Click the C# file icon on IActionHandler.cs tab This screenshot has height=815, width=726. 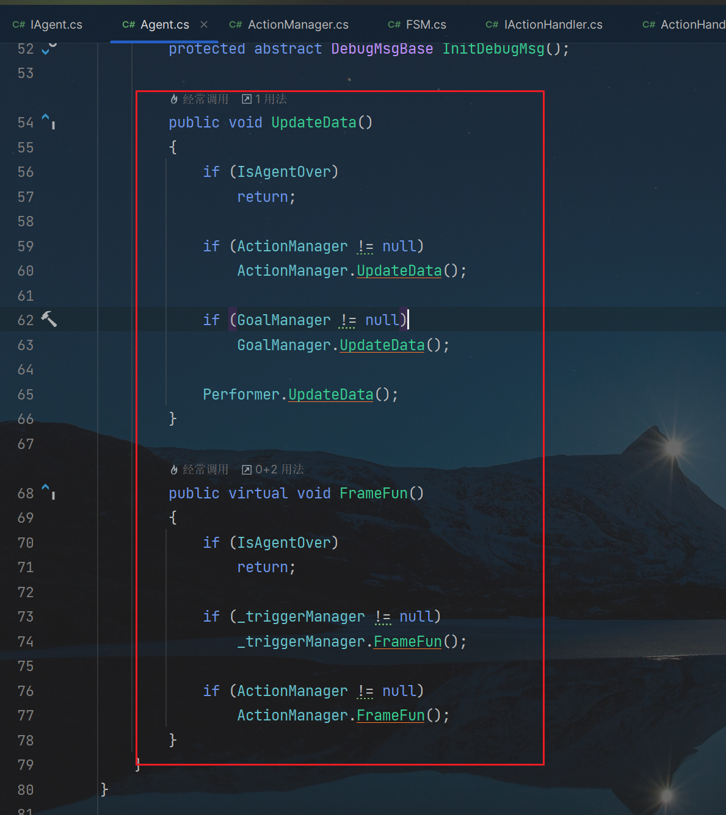click(492, 24)
